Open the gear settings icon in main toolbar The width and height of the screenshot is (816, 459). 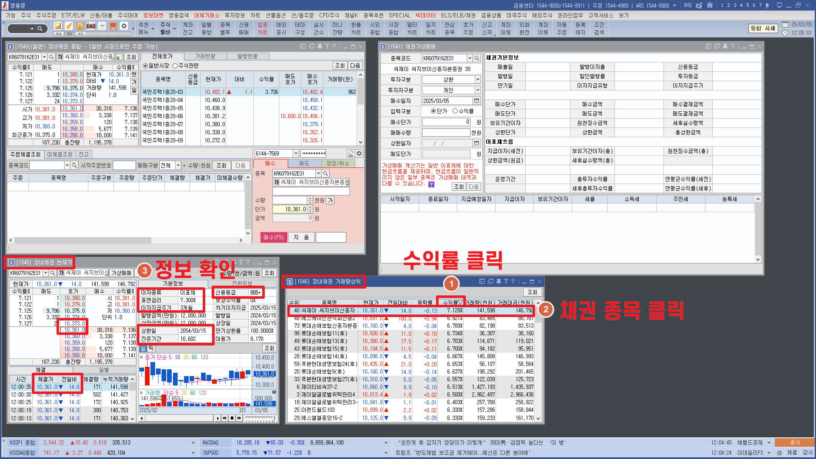[124, 26]
